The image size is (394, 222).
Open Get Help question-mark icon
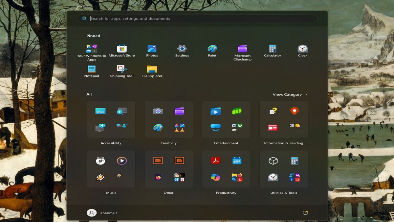pyautogui.click(x=273, y=111)
